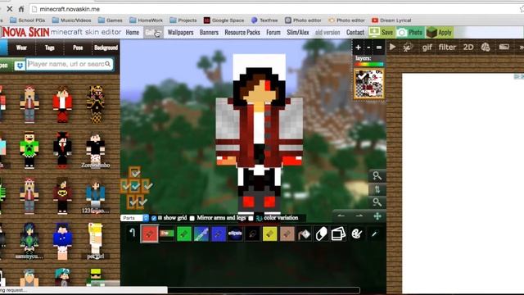Select the red brush tool
The height and width of the screenshot is (295, 524).
[149, 234]
